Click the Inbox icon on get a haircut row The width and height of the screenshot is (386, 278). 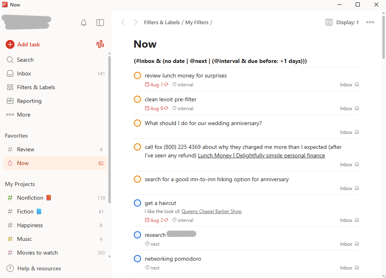[x=357, y=220]
